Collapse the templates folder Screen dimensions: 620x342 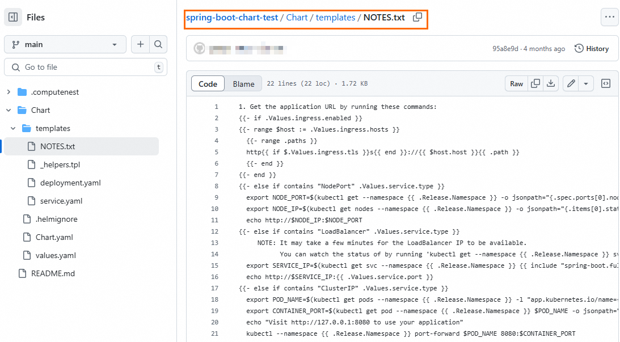[x=13, y=128]
